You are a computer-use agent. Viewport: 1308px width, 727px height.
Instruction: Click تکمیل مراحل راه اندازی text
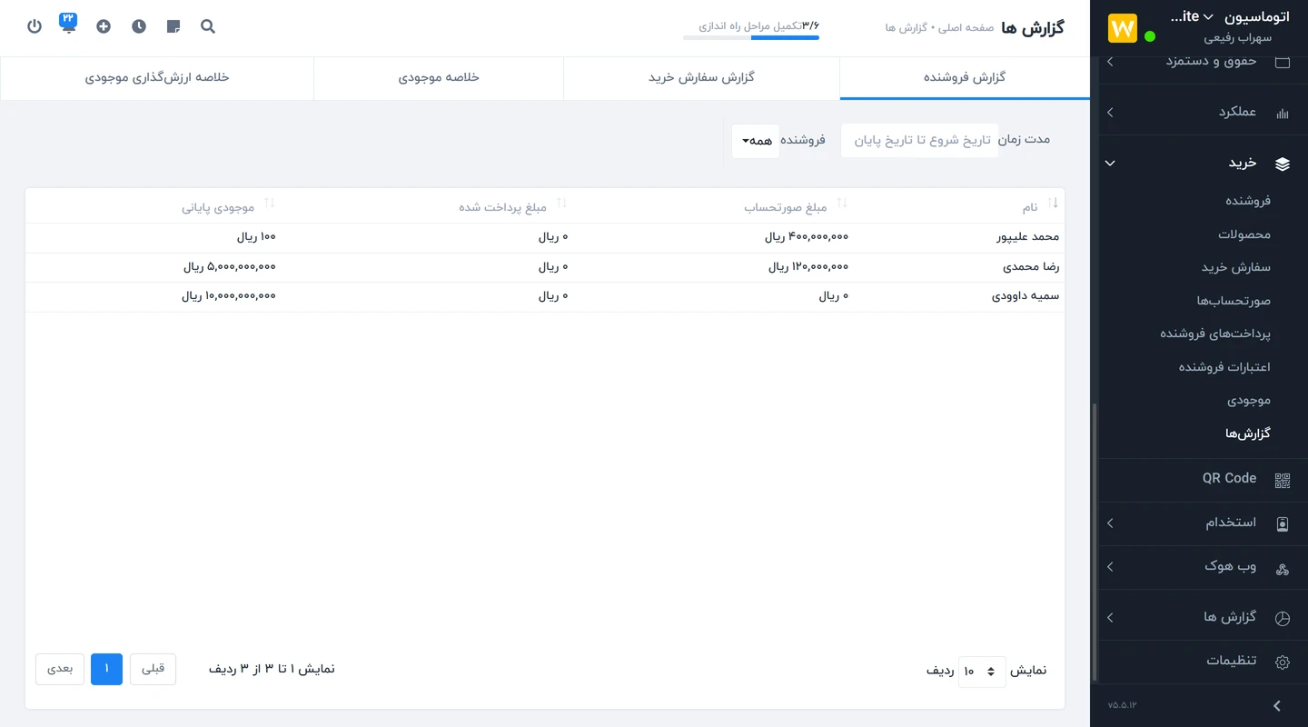click(x=750, y=26)
